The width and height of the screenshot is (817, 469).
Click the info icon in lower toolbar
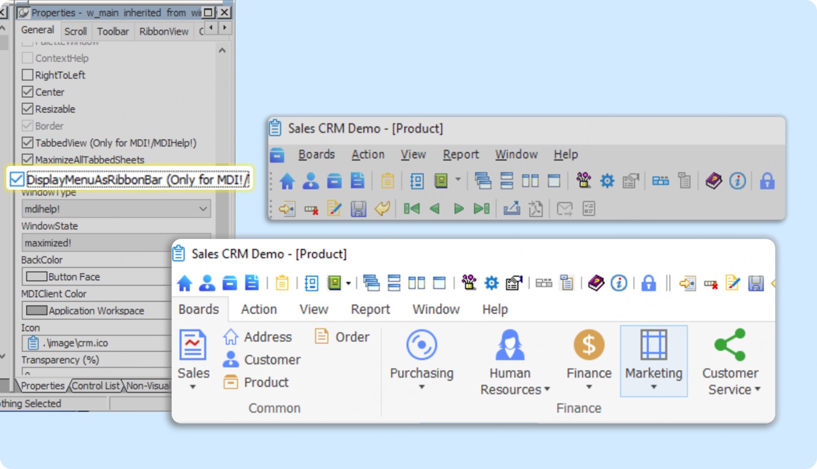[x=618, y=283]
